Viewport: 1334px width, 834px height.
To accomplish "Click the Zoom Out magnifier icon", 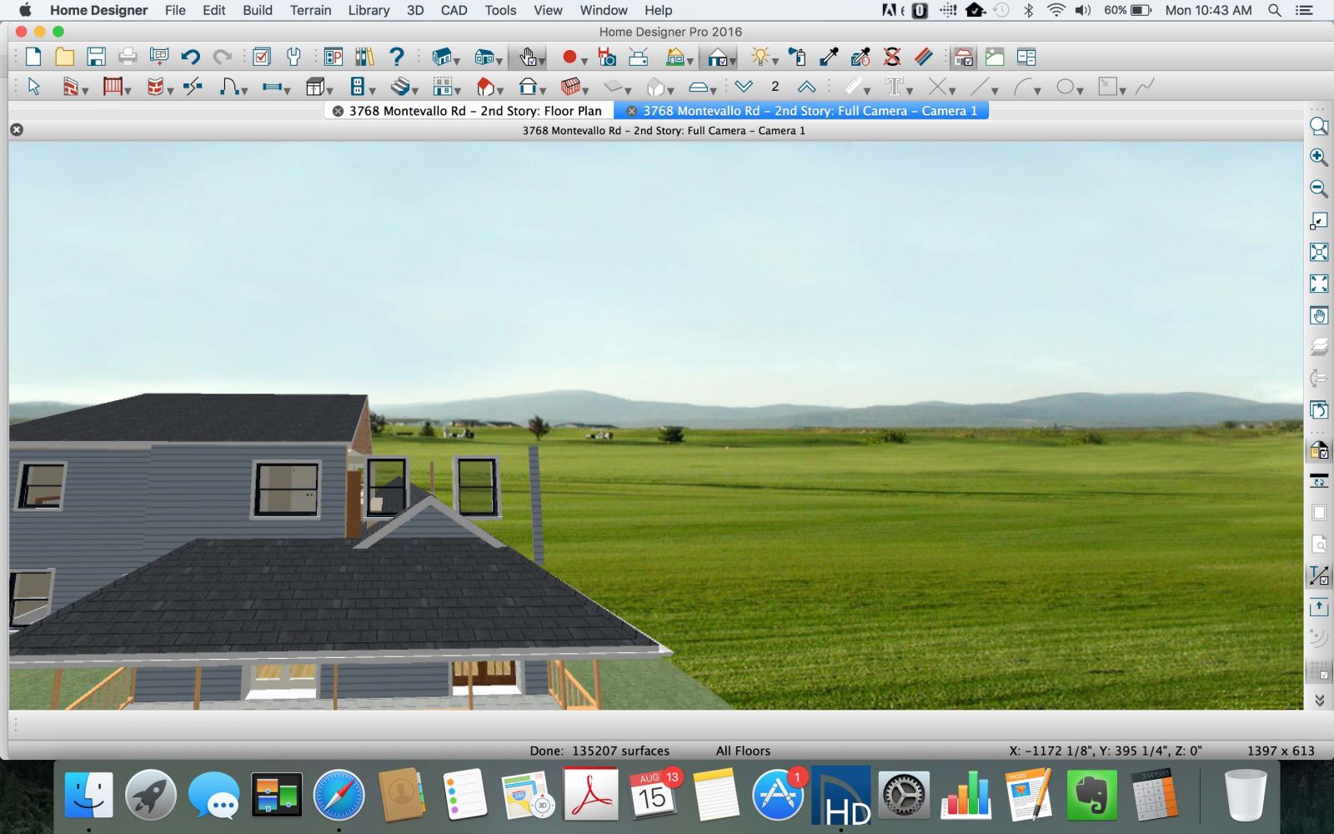I will pyautogui.click(x=1318, y=189).
